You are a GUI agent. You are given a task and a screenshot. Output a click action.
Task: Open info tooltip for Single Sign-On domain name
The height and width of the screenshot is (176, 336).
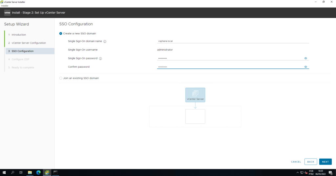point(105,42)
